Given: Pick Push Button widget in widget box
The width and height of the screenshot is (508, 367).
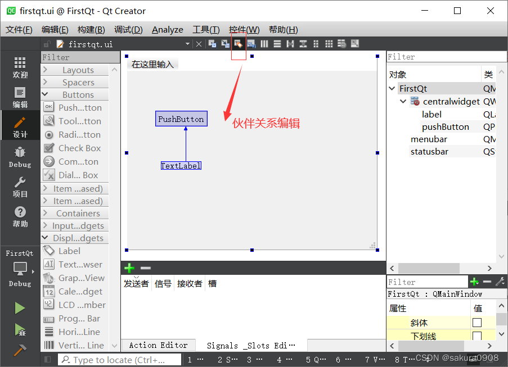Looking at the screenshot, I should (x=75, y=107).
